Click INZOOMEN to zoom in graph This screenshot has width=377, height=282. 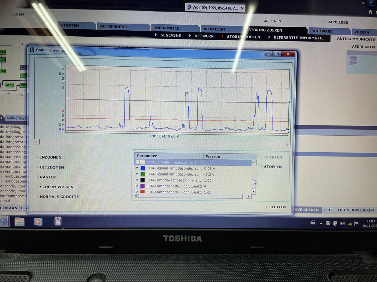tap(51, 157)
